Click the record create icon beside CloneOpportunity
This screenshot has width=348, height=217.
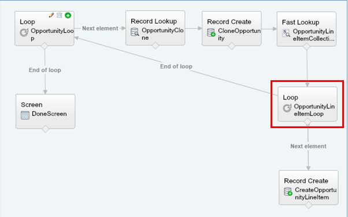pos(211,32)
